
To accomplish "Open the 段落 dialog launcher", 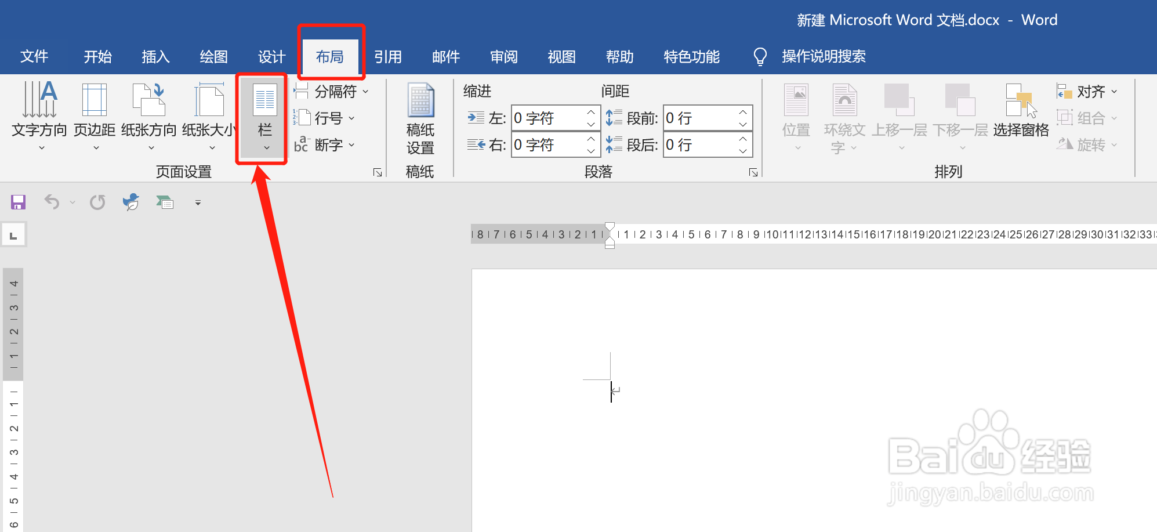I will (753, 172).
